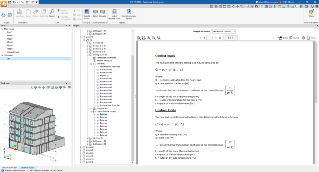
Task: Select the Ranges graphical analysis tool
Action: pyautogui.click(x=102, y=13)
